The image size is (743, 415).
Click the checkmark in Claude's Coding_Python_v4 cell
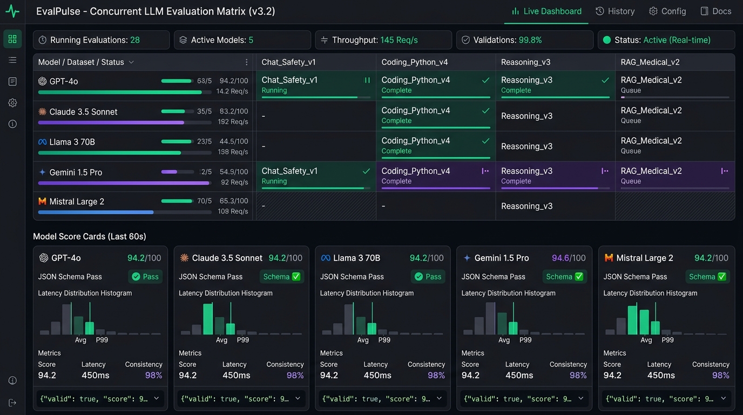pyautogui.click(x=486, y=110)
